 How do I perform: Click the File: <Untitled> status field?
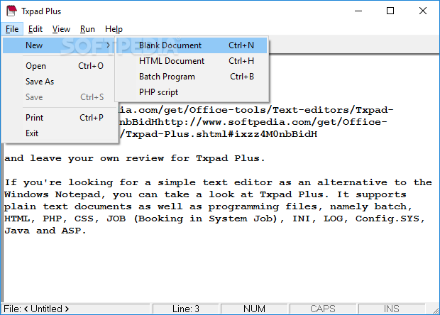pyautogui.click(x=75, y=309)
